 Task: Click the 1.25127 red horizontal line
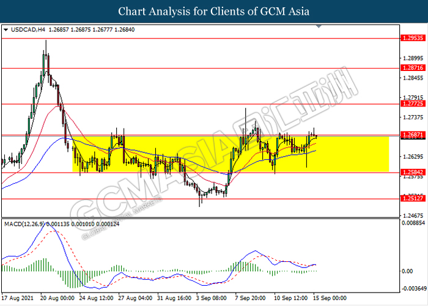[201, 199]
